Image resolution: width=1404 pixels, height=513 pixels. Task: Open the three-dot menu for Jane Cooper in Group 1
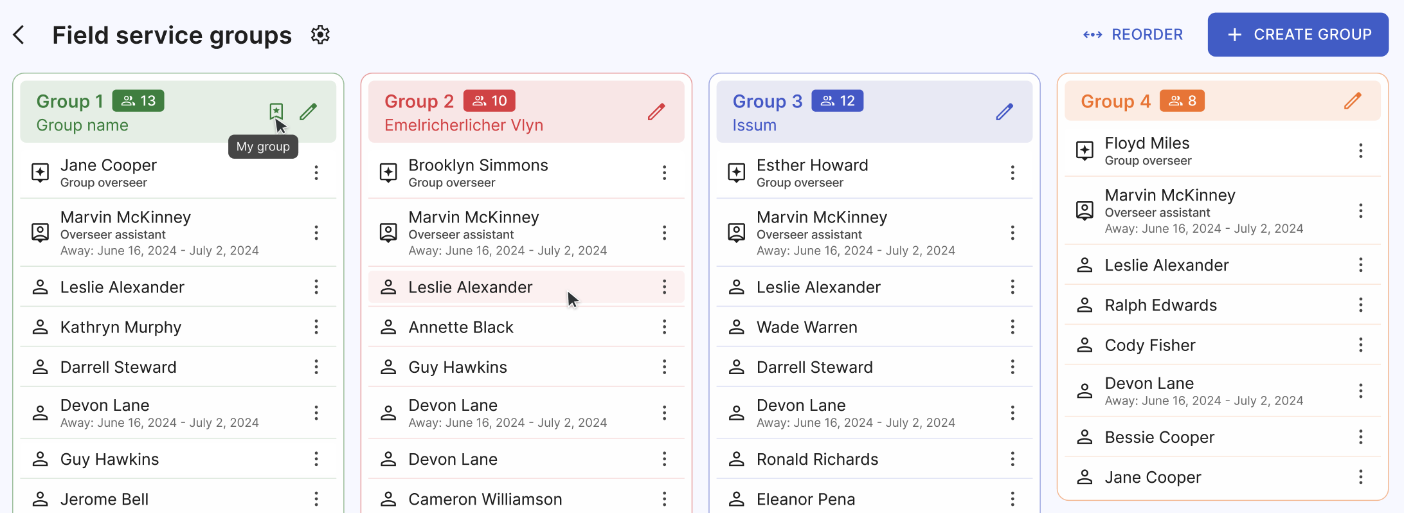click(316, 173)
